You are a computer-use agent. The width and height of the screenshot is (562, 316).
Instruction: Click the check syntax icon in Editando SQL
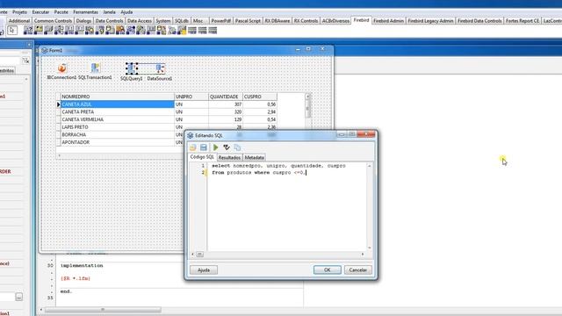point(227,147)
